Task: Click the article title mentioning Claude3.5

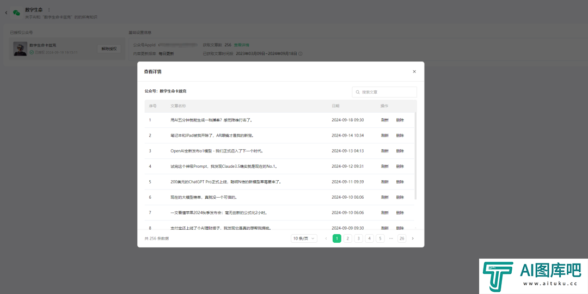Action: point(224,166)
